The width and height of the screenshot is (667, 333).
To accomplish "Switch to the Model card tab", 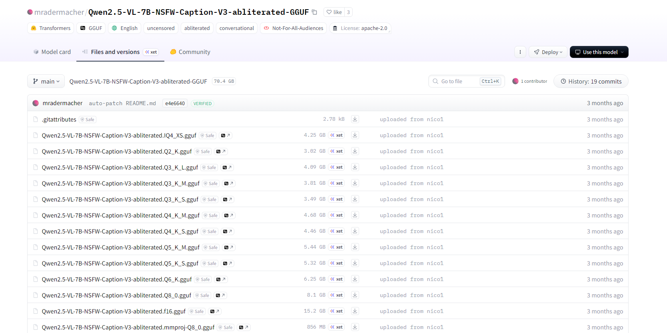I will pyautogui.click(x=52, y=52).
